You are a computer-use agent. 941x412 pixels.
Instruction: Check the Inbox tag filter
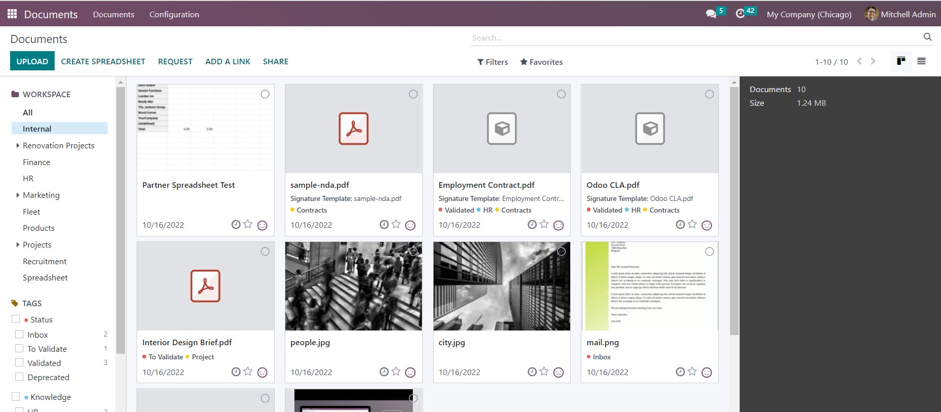coord(19,334)
